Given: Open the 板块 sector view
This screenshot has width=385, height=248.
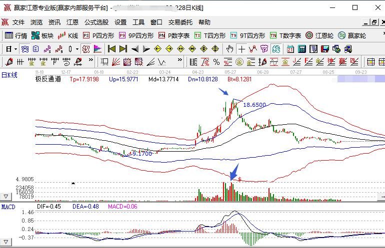Looking at the screenshot, I should tap(42, 36).
